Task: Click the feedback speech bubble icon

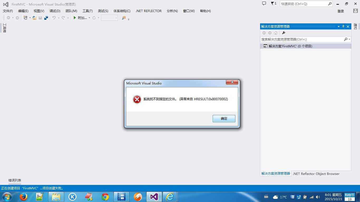Action: [264, 3]
